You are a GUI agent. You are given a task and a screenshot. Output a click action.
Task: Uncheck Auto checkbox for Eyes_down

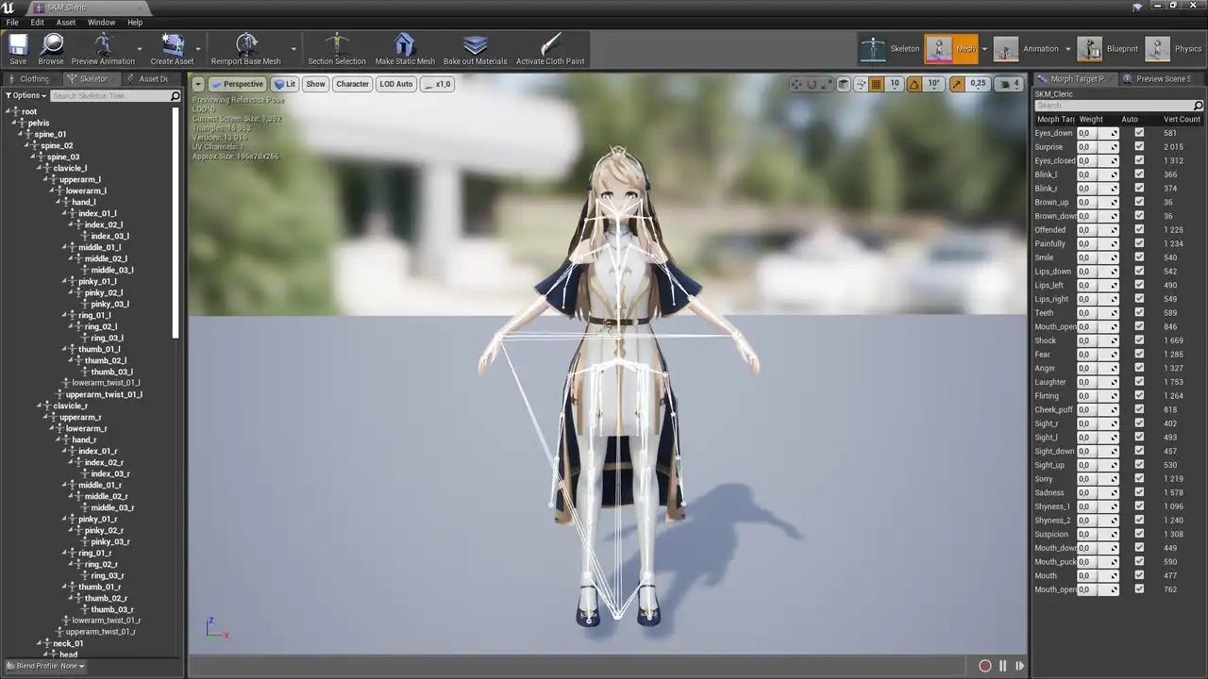pyautogui.click(x=1139, y=133)
